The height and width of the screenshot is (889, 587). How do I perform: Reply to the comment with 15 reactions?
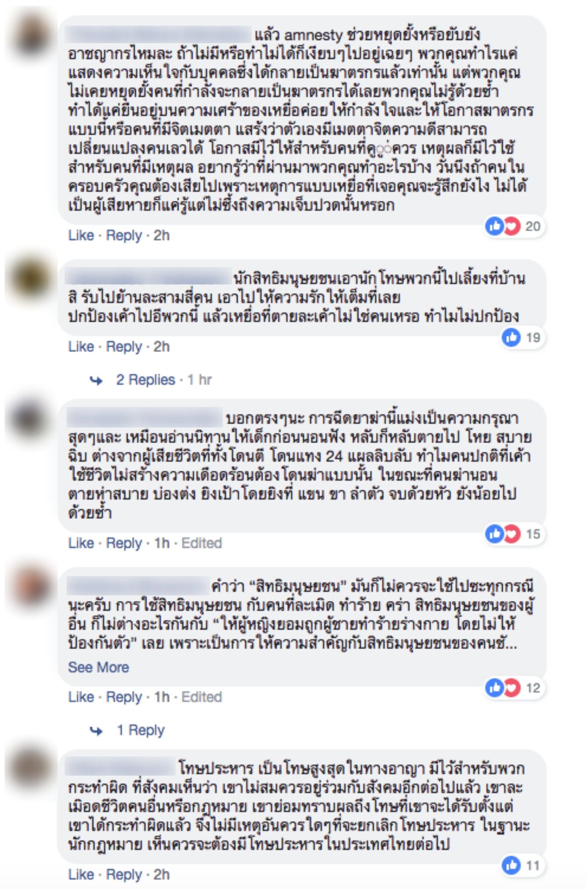124,544
